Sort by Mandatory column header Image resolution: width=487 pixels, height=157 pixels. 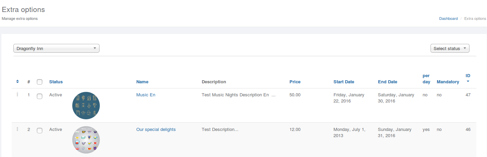(448, 82)
